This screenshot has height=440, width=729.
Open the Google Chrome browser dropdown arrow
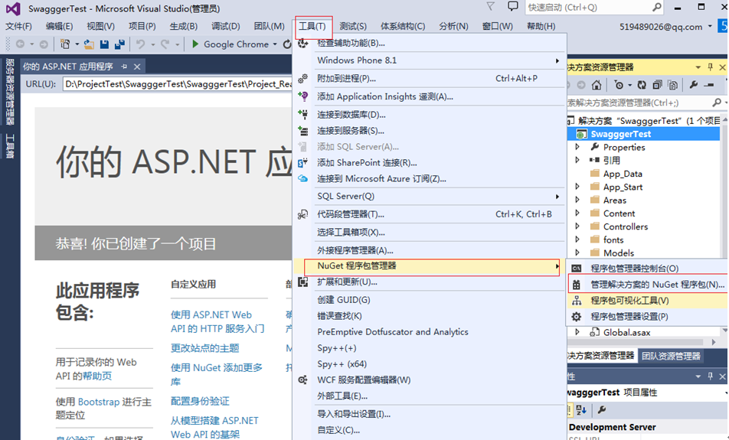coord(275,44)
